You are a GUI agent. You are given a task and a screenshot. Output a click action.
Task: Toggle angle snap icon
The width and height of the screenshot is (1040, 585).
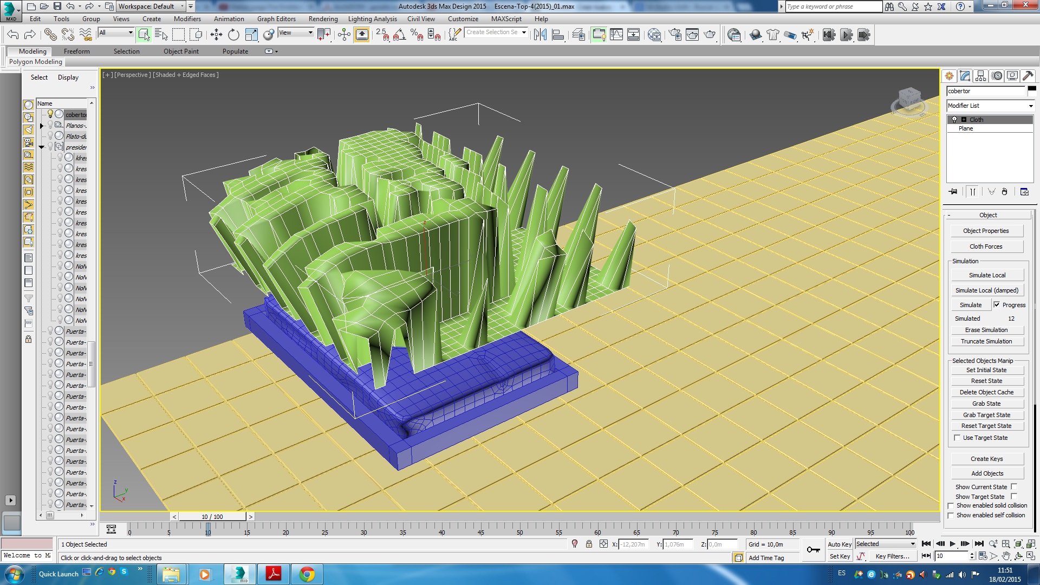[399, 35]
